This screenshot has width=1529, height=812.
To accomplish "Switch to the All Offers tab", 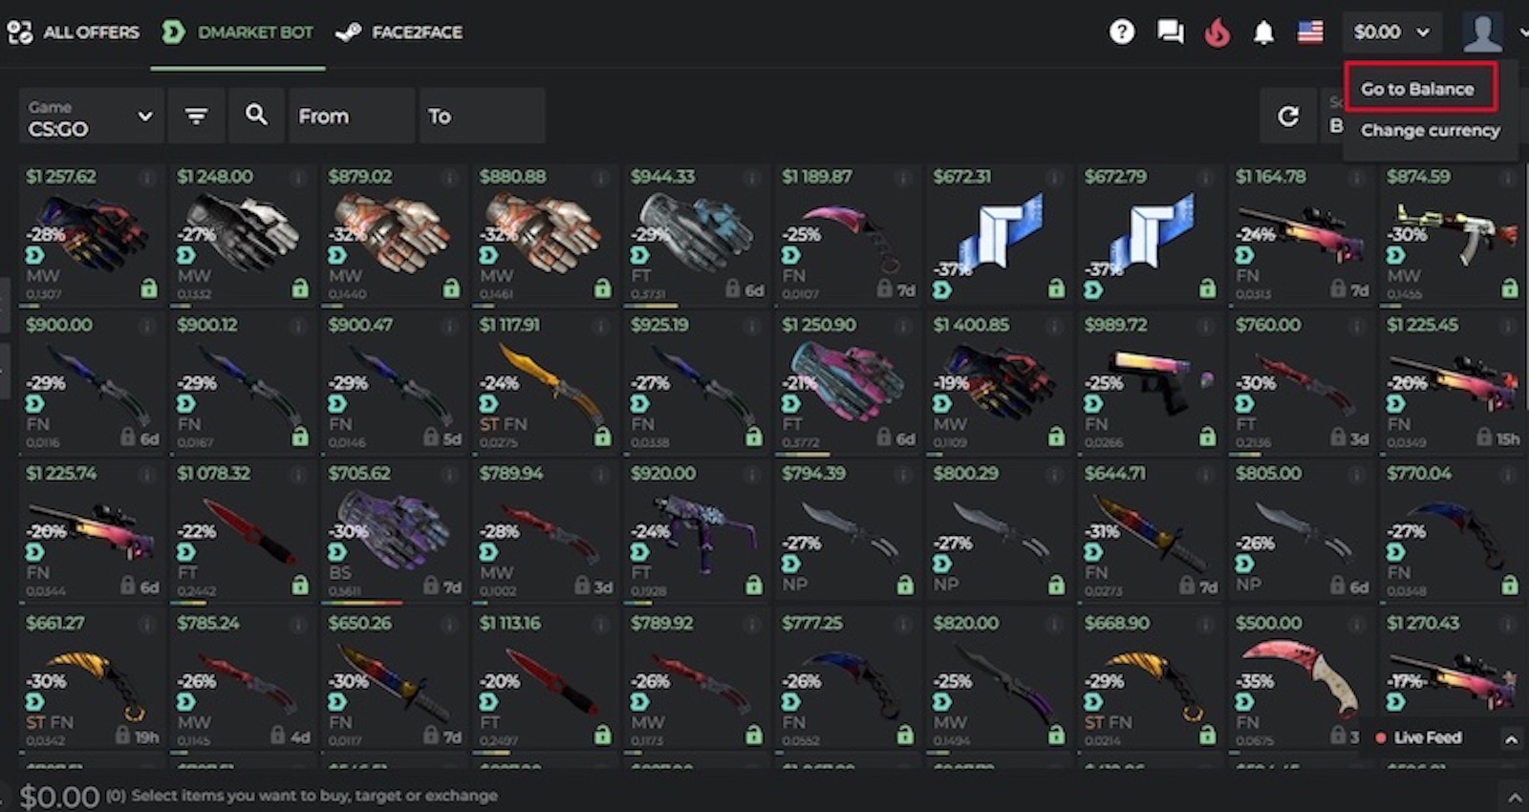I will [x=74, y=32].
